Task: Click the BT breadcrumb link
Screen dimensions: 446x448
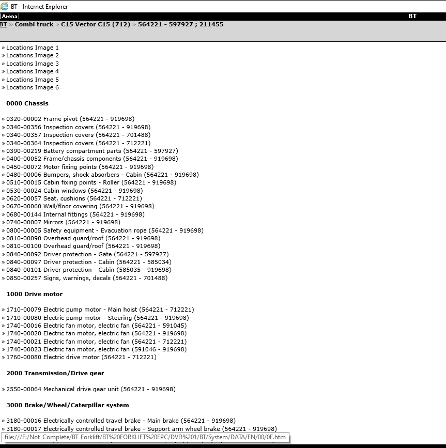Action: (x=3, y=24)
